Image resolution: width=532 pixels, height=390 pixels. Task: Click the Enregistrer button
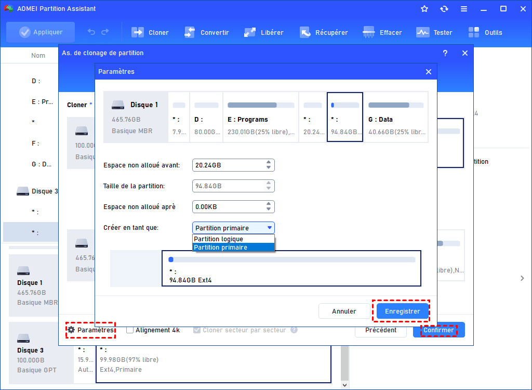(x=403, y=311)
